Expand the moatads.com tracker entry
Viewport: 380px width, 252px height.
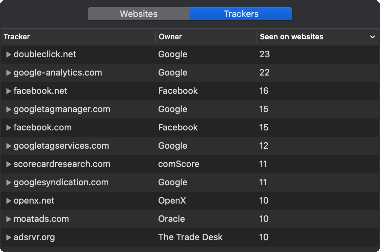[8, 219]
